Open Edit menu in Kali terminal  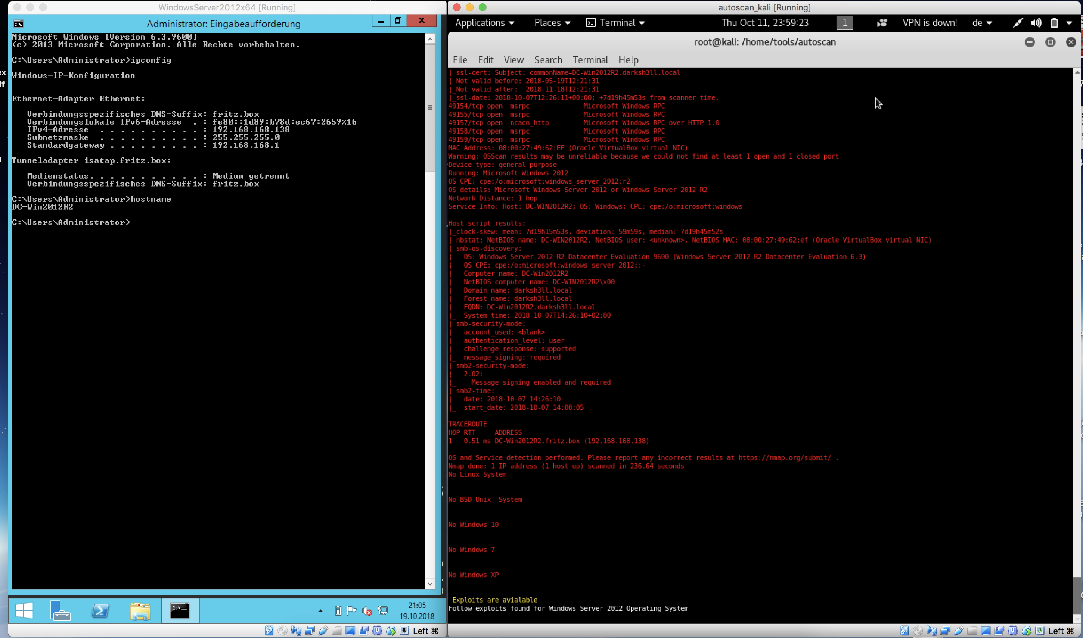point(485,60)
